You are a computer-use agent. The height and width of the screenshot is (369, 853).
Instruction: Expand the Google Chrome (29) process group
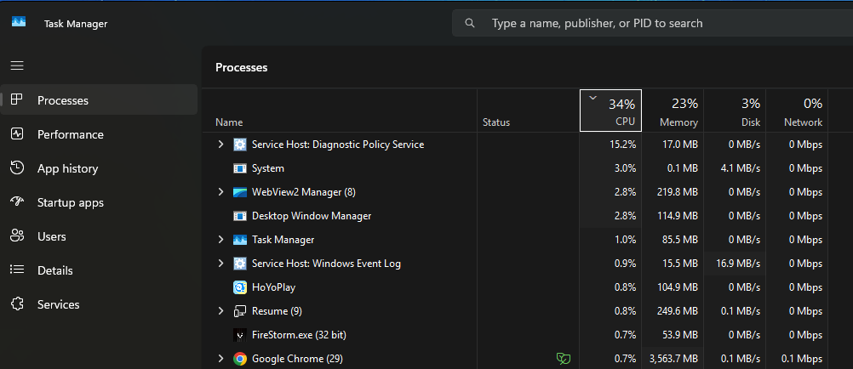(220, 359)
